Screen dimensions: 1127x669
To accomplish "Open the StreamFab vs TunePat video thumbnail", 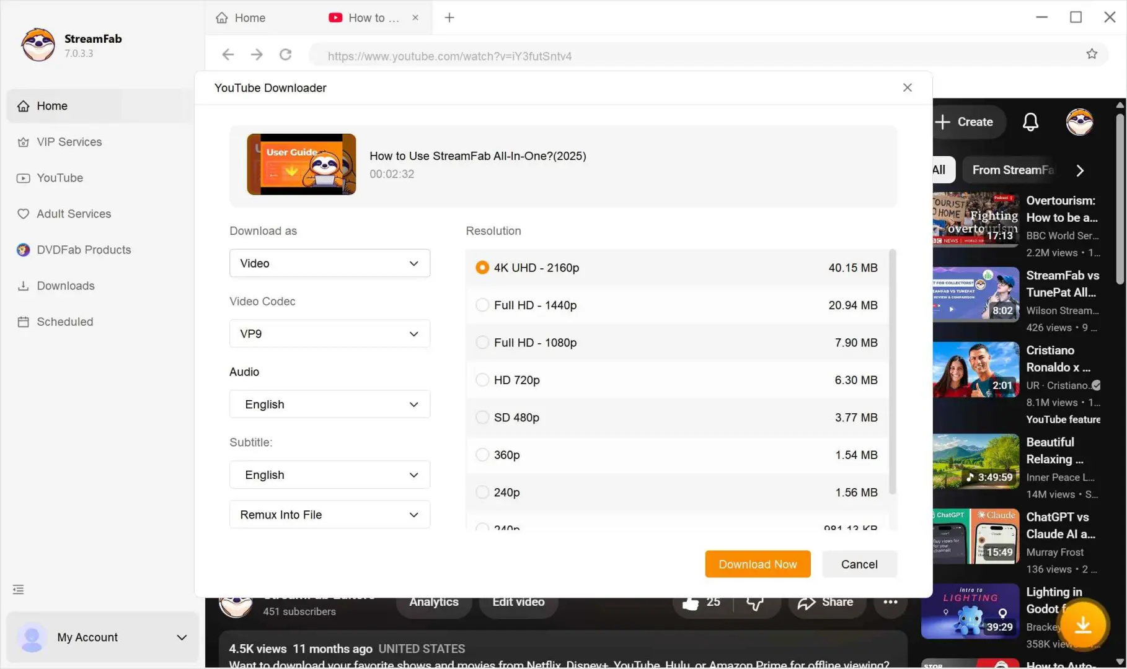I will point(976,295).
